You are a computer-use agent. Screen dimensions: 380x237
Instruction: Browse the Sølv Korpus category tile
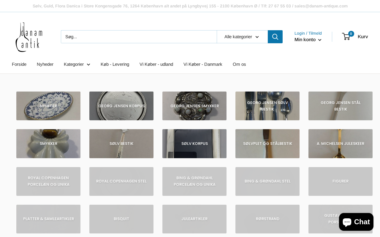click(194, 144)
